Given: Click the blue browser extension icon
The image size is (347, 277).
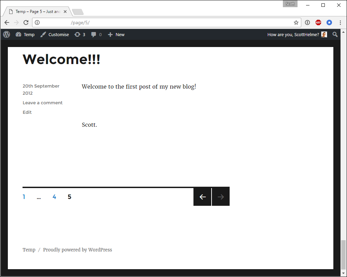Looking at the screenshot, I should (x=329, y=22).
